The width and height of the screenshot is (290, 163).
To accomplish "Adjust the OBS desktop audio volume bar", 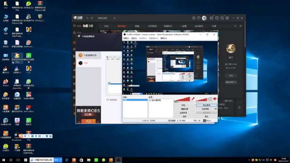I will (204, 99).
